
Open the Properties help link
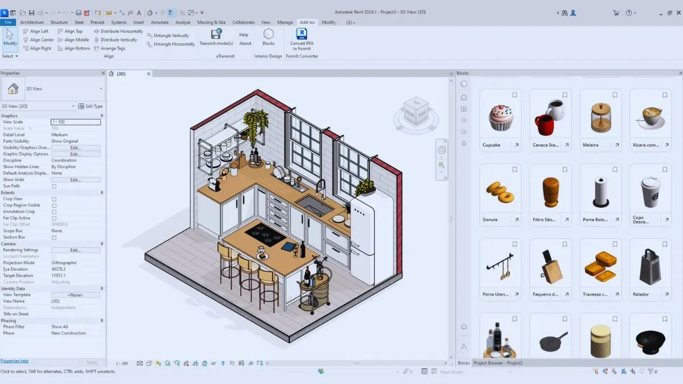(14, 361)
